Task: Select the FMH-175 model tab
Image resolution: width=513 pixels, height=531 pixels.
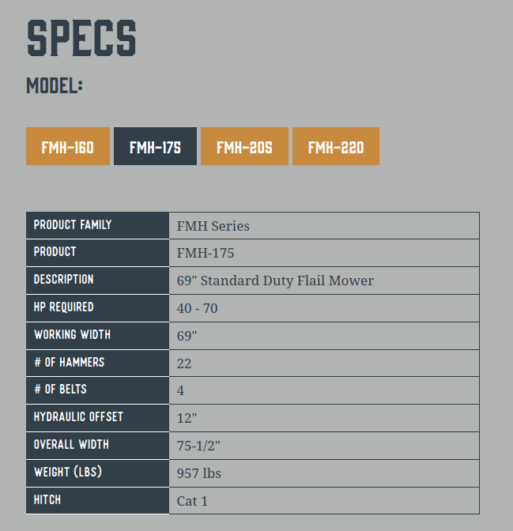Action: pos(155,147)
